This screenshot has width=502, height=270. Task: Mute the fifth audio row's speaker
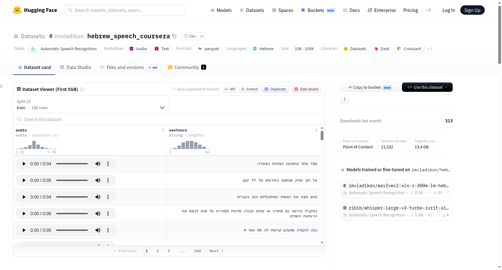coord(98,230)
